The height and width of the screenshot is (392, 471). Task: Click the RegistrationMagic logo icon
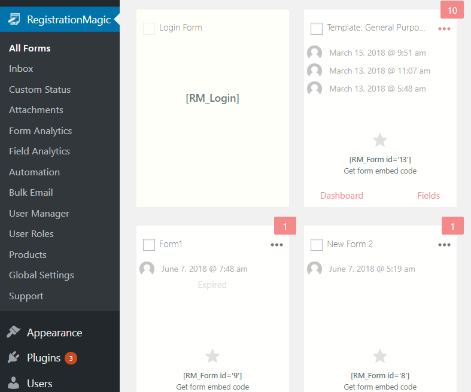pos(14,19)
